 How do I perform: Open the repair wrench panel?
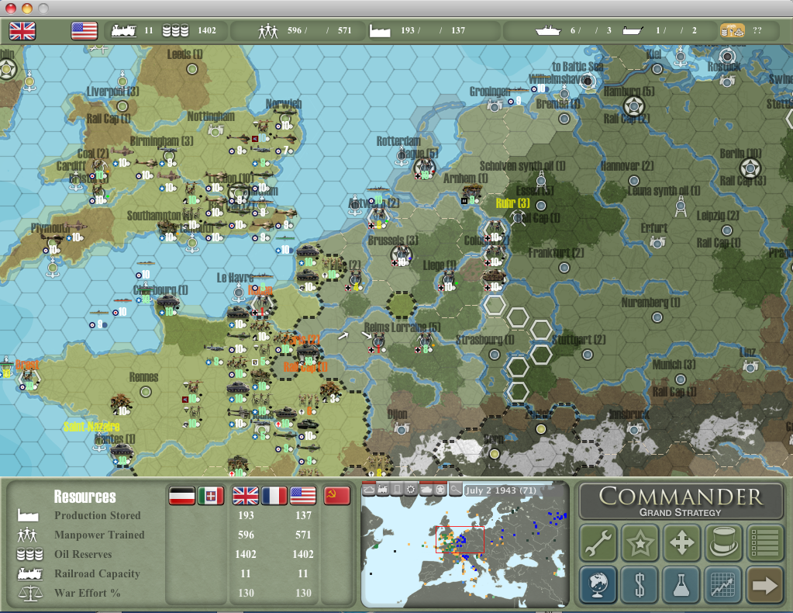[598, 542]
